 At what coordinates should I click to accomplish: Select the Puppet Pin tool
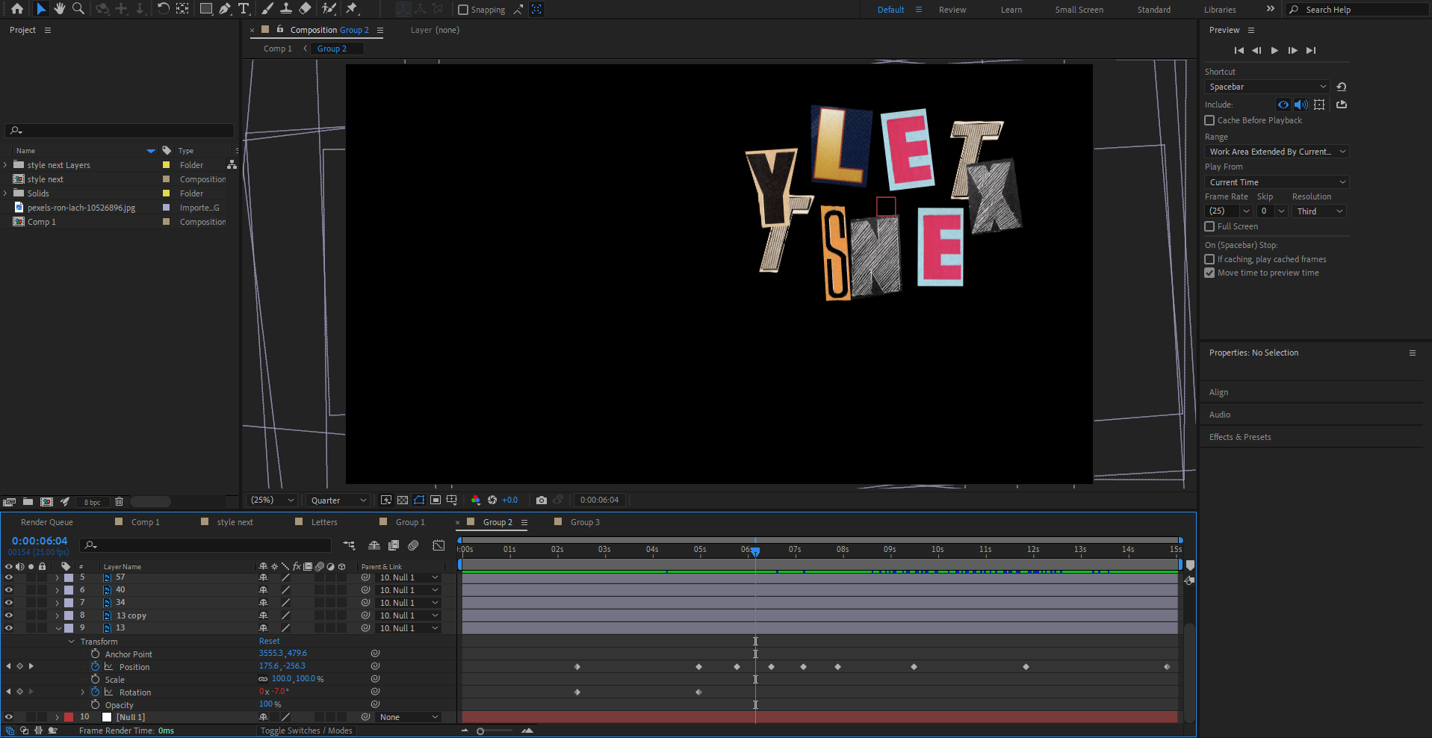pyautogui.click(x=352, y=9)
